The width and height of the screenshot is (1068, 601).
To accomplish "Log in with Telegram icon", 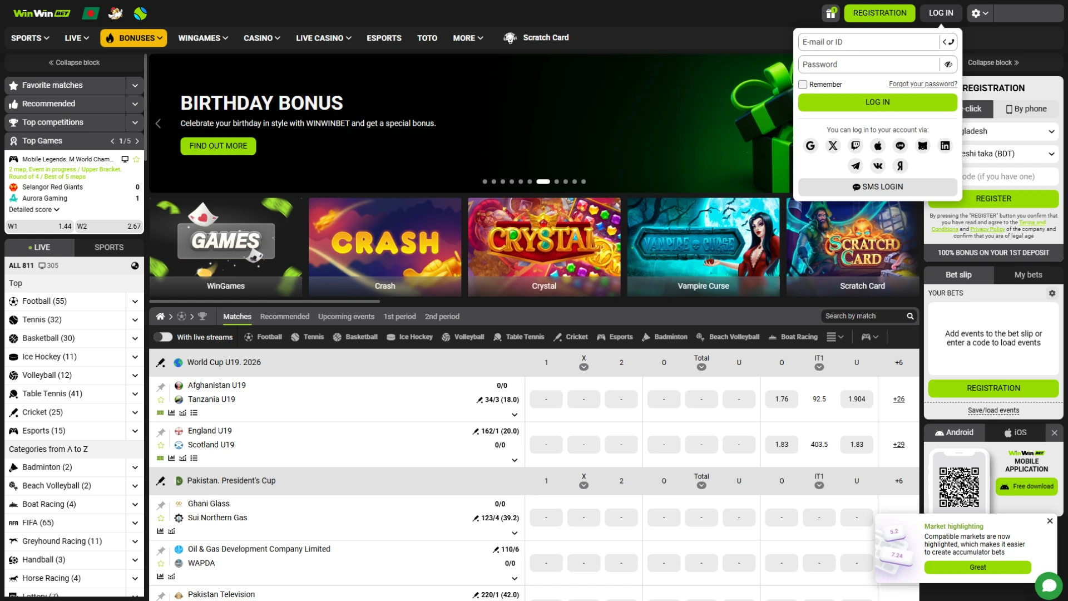I will coord(855,166).
